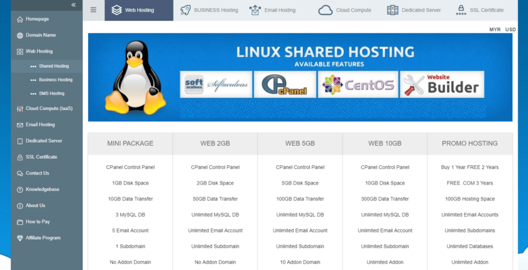Click the Web Hosting grid icon in sidebar

pyautogui.click(x=20, y=51)
